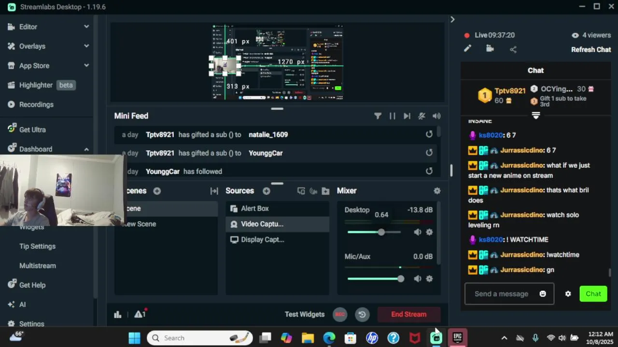Open the Overlays sidebar item
This screenshot has height=347, width=618.
pyautogui.click(x=32, y=46)
